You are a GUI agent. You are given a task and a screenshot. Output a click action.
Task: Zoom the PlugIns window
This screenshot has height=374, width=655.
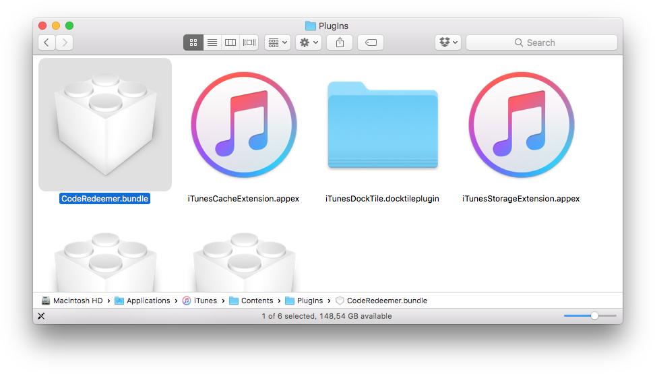[x=69, y=26]
